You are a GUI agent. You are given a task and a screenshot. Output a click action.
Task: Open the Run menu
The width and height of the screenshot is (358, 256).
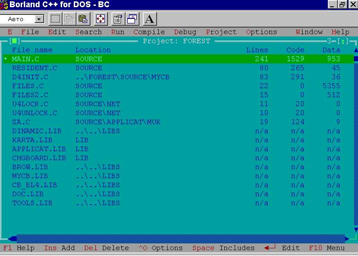118,32
